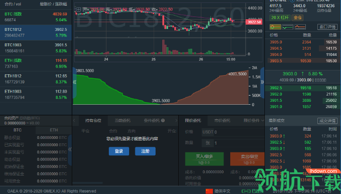Viewport: 341px width, 194px height.
Task: Open 盘口详情 order book details
Action: click(x=328, y=27)
